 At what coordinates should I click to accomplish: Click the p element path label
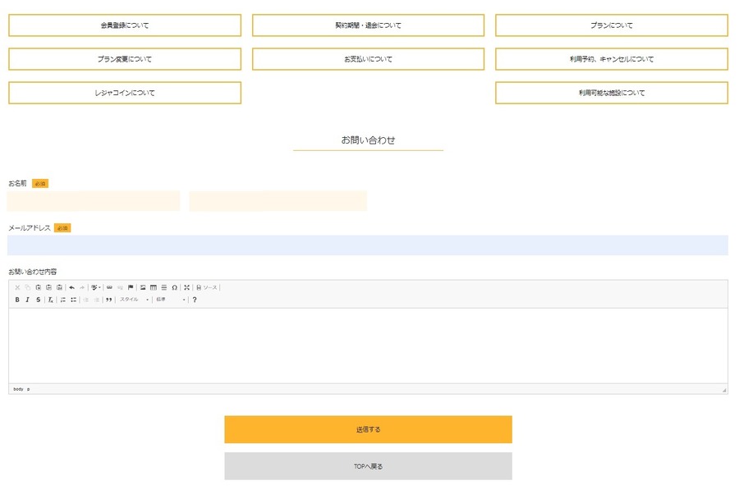tap(28, 389)
